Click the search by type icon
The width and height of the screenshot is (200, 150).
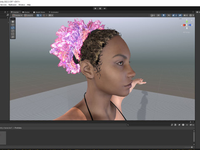pos(175,125)
